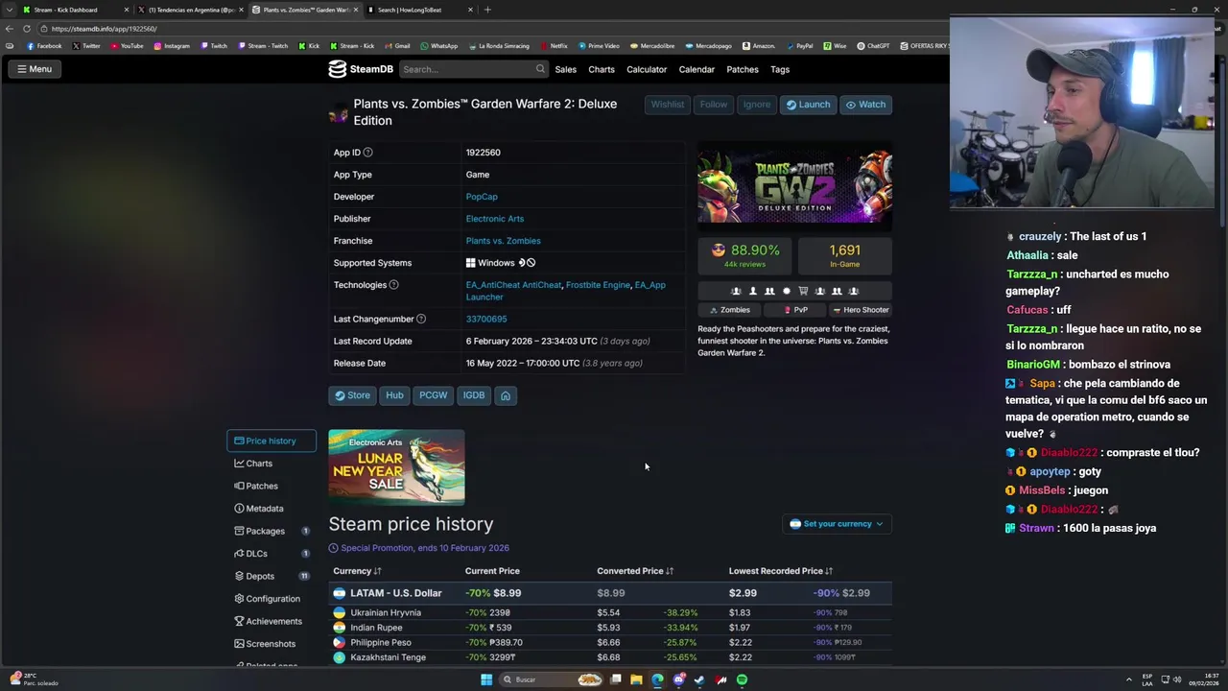Open the Steam Store page button
The width and height of the screenshot is (1228, 691).
(352, 395)
